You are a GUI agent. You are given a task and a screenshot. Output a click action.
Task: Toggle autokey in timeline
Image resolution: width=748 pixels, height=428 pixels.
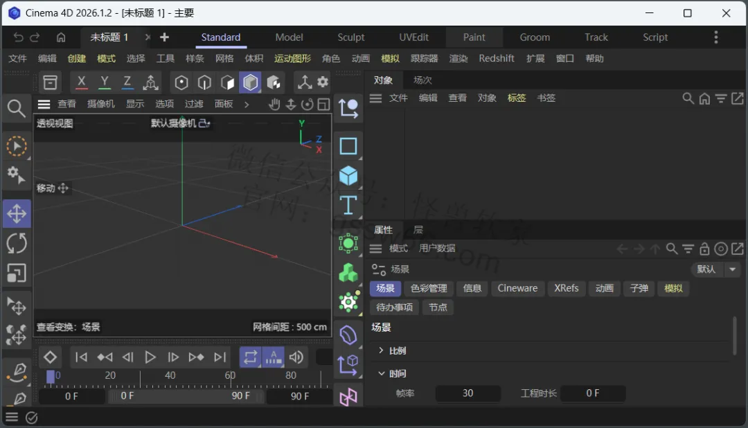pyautogui.click(x=274, y=357)
